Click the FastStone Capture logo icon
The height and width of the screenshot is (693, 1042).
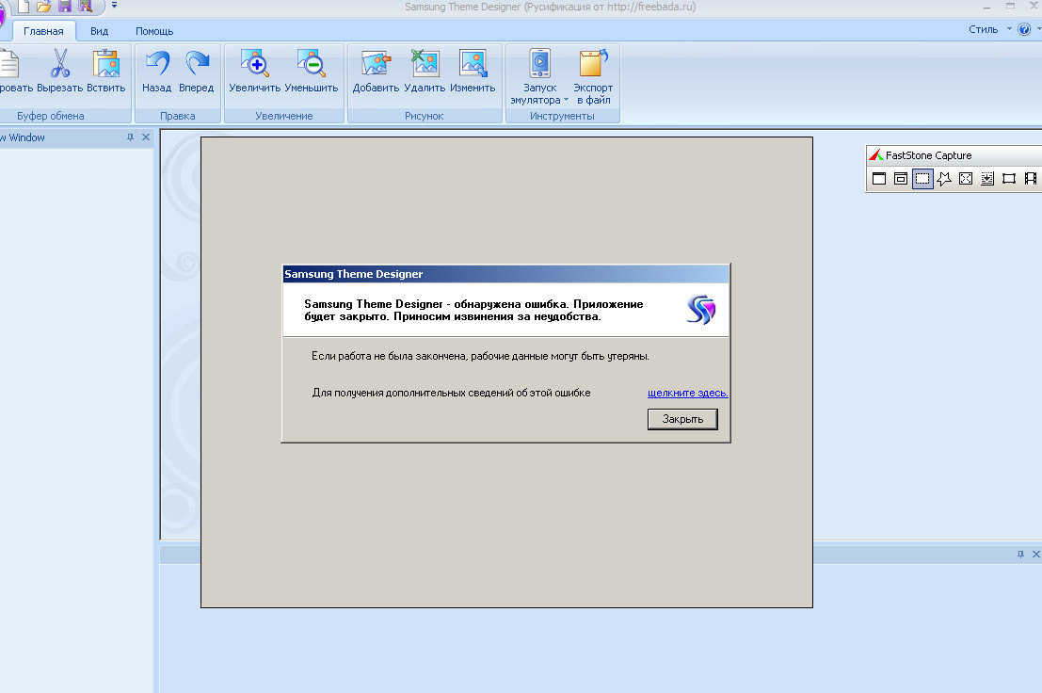876,154
